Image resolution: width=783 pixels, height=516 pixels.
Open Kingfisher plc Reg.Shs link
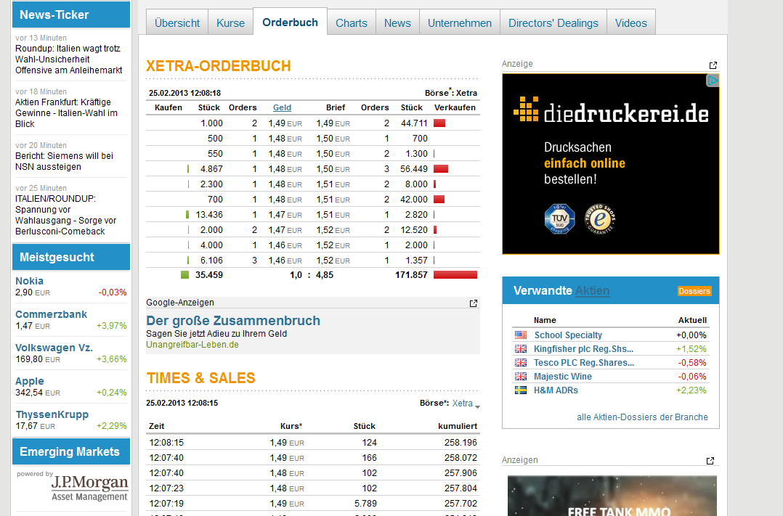[584, 349]
